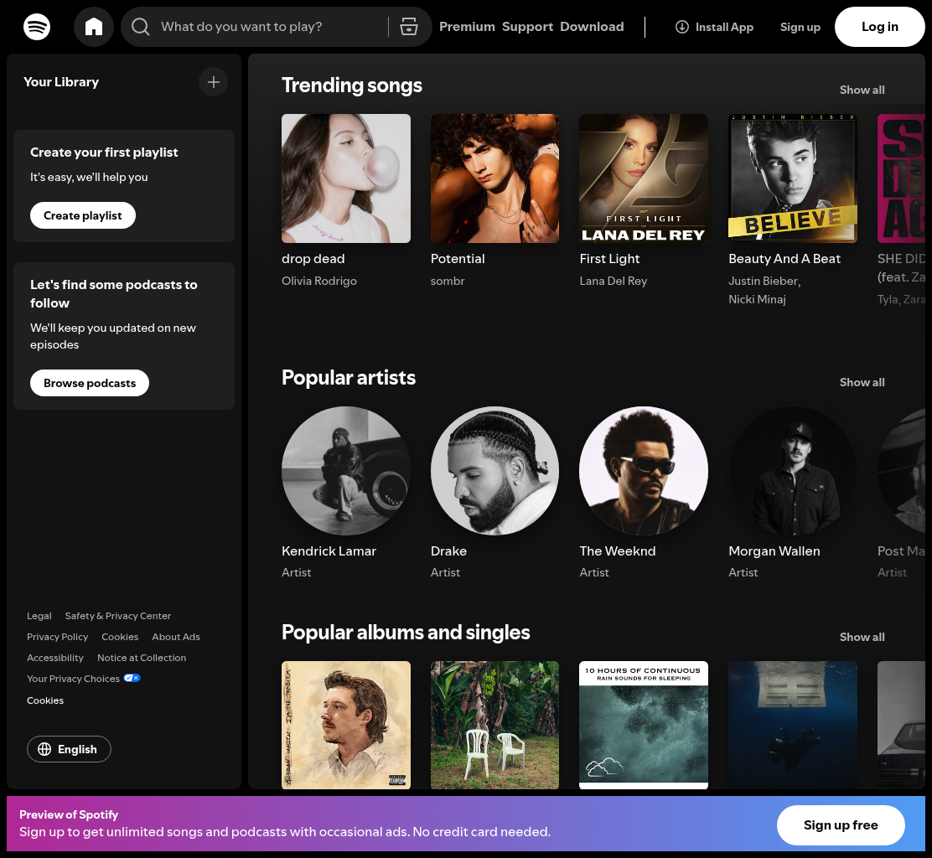
Task: Click the privacy choices toggle icon
Action: pyautogui.click(x=132, y=678)
